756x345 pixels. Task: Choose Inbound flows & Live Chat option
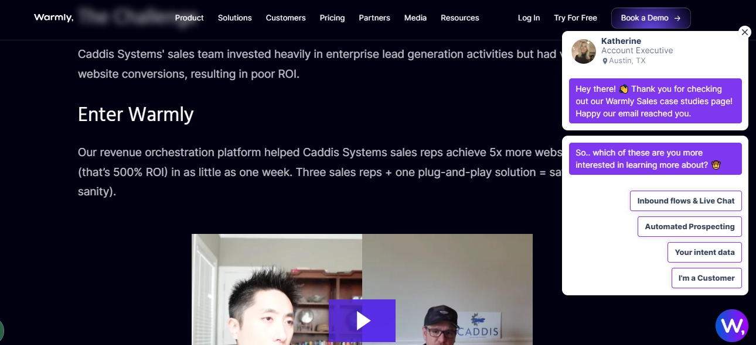pyautogui.click(x=686, y=201)
